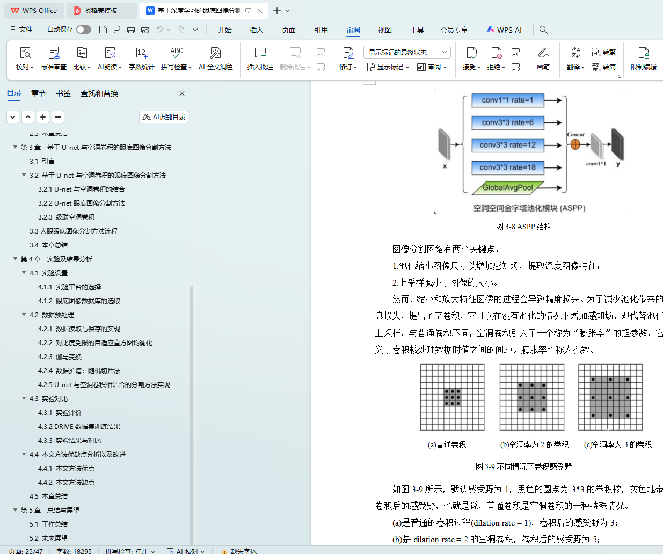Screen dimensions: 663x554
Task: Jump to 4.2.3 伽马变换 heading
Action: [60, 356]
